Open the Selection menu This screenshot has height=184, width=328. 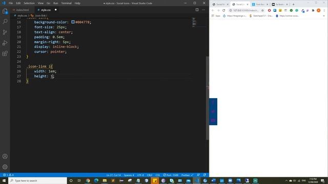click(29, 3)
